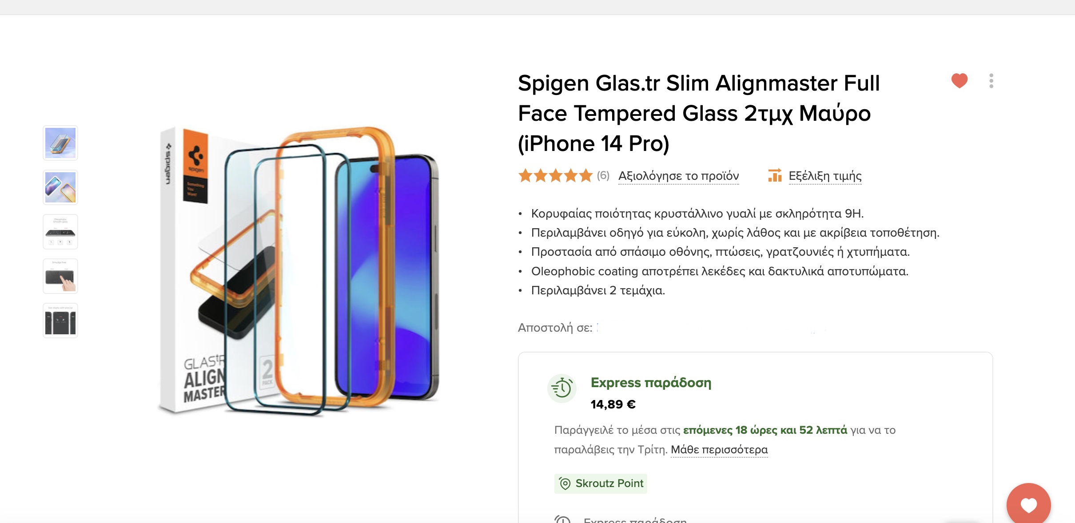Select the first product thumbnail
The height and width of the screenshot is (523, 1075).
click(60, 143)
